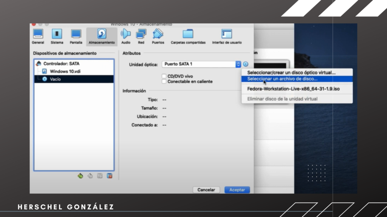Image resolution: width=387 pixels, height=217 pixels.
Task: Open the Pantalla settings section
Action: 76,37
